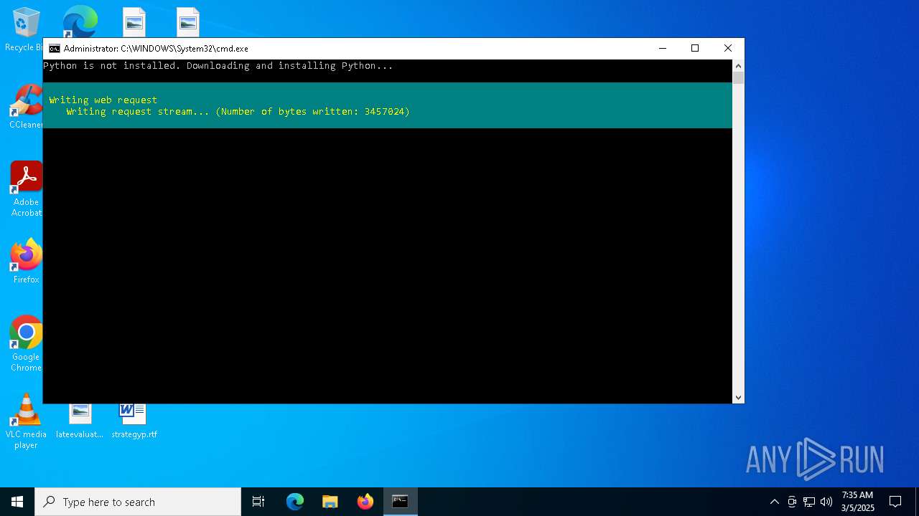Minimize the cmd.exe window
The image size is (919, 516).
coord(663,49)
